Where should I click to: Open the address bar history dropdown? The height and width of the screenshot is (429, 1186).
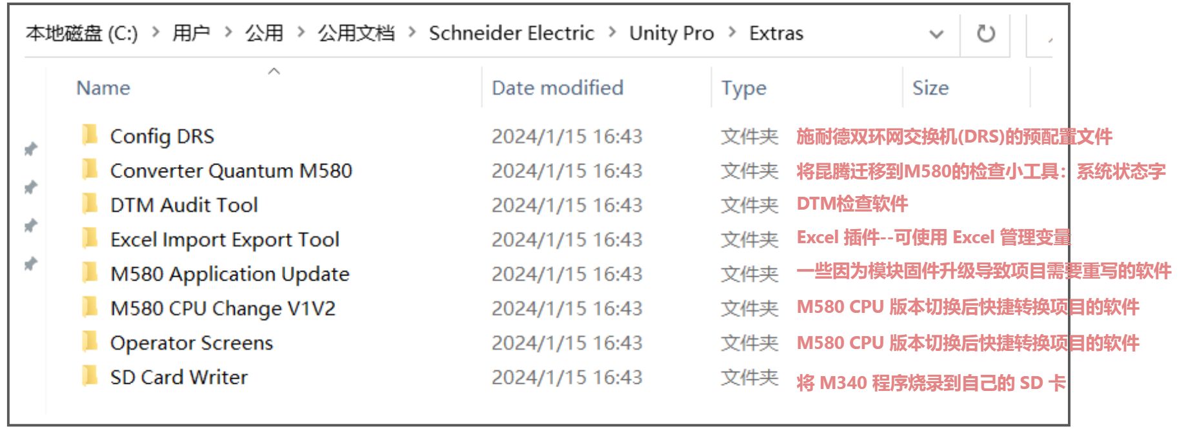click(x=936, y=34)
